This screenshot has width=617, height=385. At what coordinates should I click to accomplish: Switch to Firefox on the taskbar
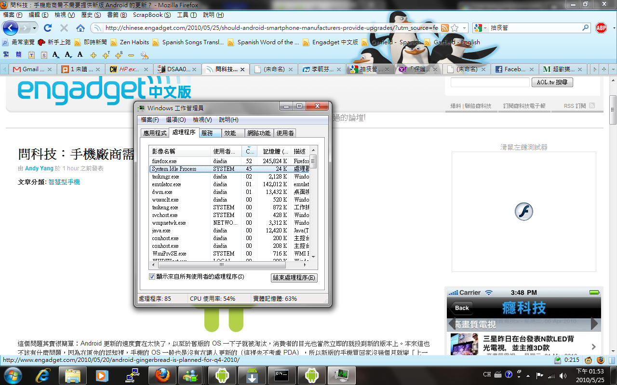coord(162,375)
